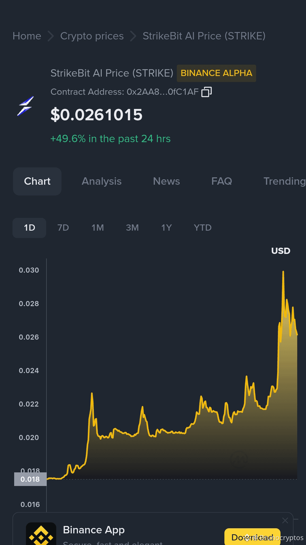The width and height of the screenshot is (306, 545).
Task: Click the BINANCE ALPHA badge
Action: [x=216, y=73]
